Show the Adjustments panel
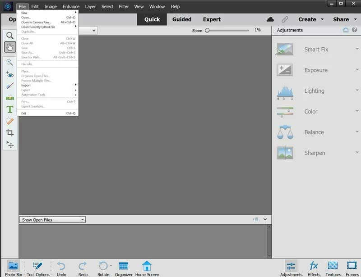The width and height of the screenshot is (361, 277). click(x=291, y=268)
